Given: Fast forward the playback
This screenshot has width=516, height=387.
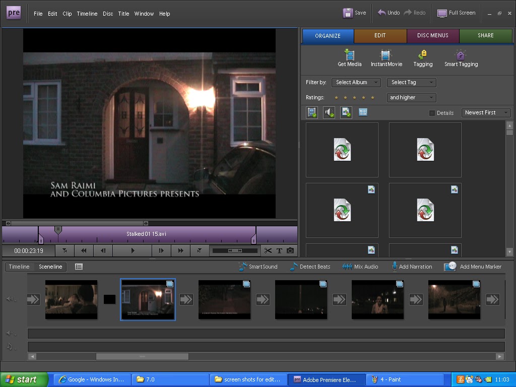Looking at the screenshot, I should click(x=180, y=251).
